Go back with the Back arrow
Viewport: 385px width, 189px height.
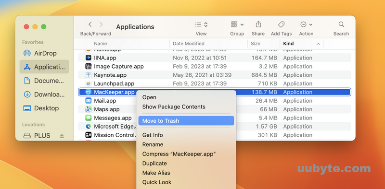(x=90, y=24)
